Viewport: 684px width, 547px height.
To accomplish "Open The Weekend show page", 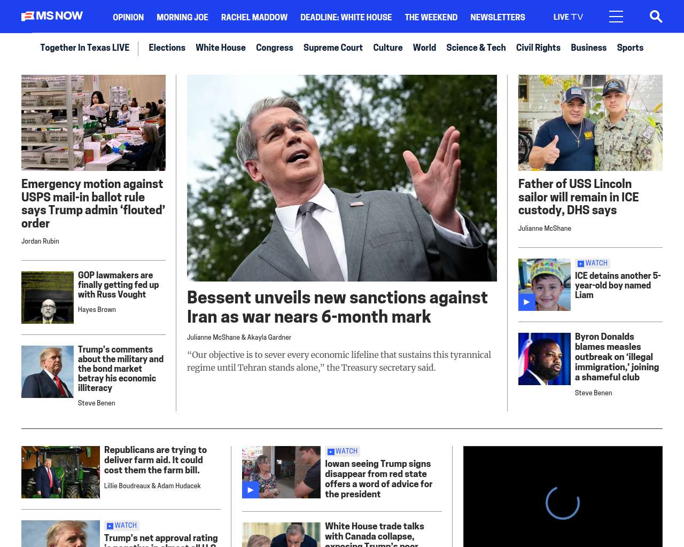I will coord(431,17).
